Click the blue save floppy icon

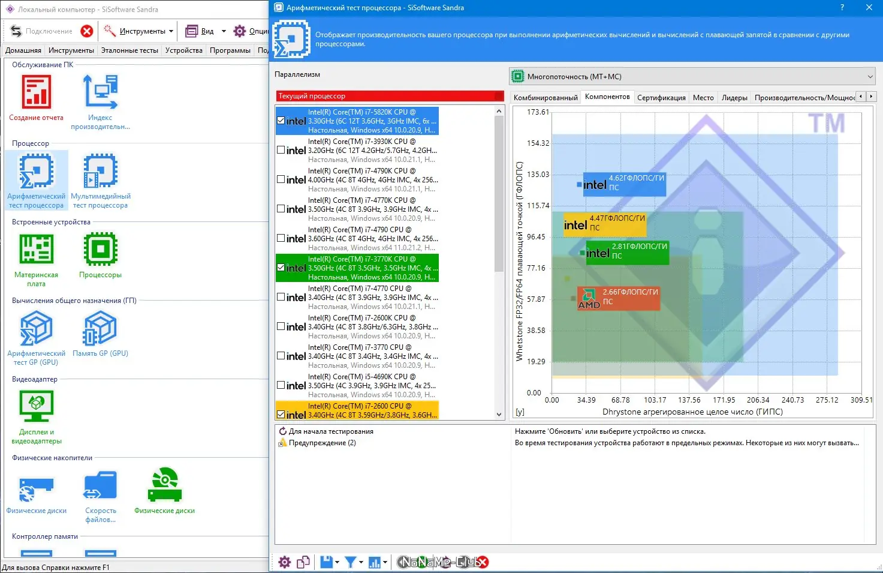pos(326,562)
